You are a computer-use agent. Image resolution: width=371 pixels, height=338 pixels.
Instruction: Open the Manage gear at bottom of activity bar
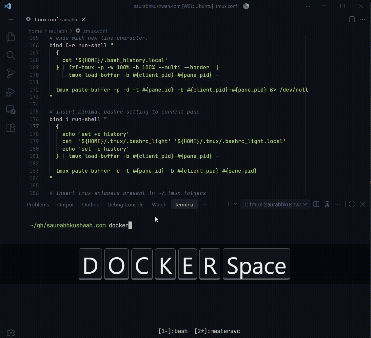11,333
